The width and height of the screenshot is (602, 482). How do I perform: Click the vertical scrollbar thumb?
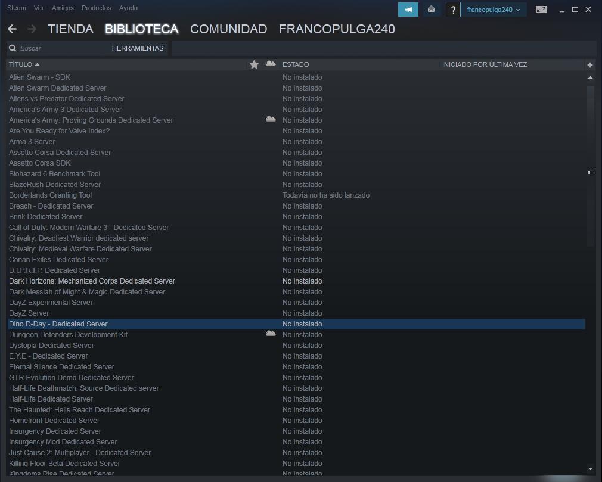click(x=590, y=166)
